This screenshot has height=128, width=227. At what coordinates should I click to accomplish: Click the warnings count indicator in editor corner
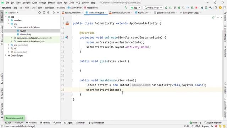[214, 17]
